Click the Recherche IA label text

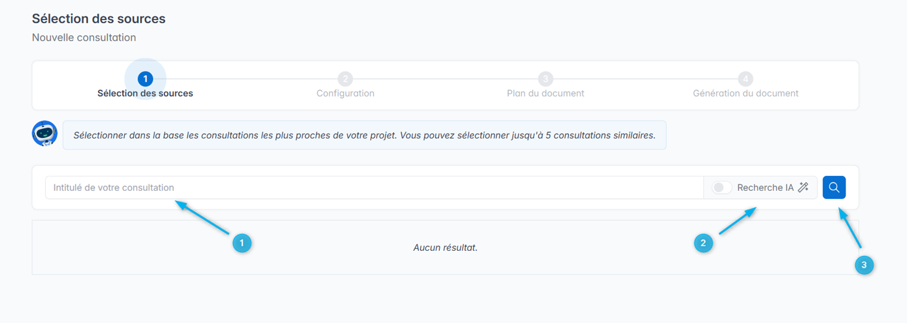[765, 188]
